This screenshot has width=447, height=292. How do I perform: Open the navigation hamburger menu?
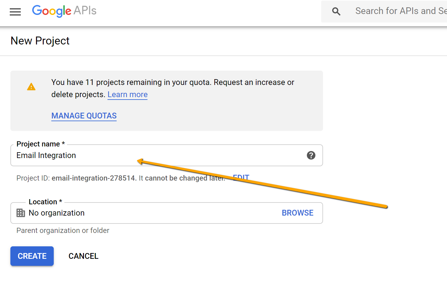click(x=15, y=12)
